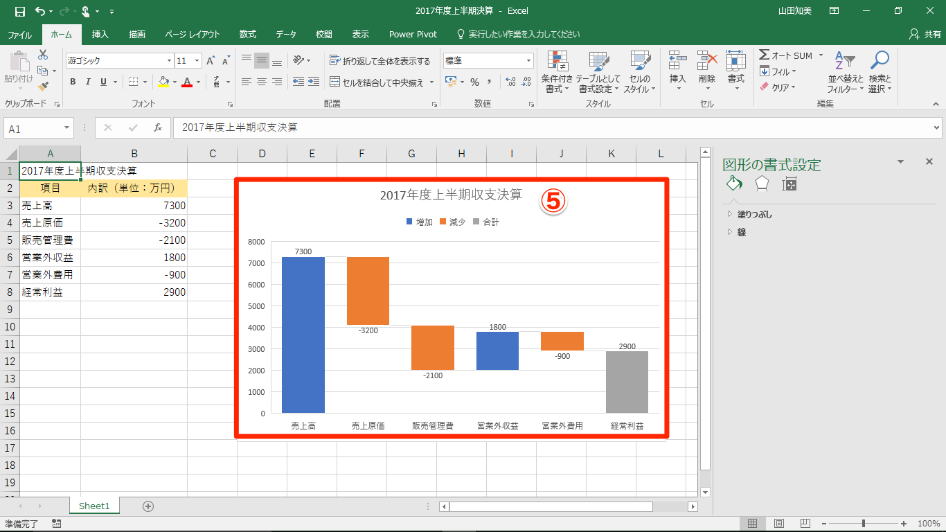
Task: Open the 削除 delete cells button
Action: (x=707, y=72)
